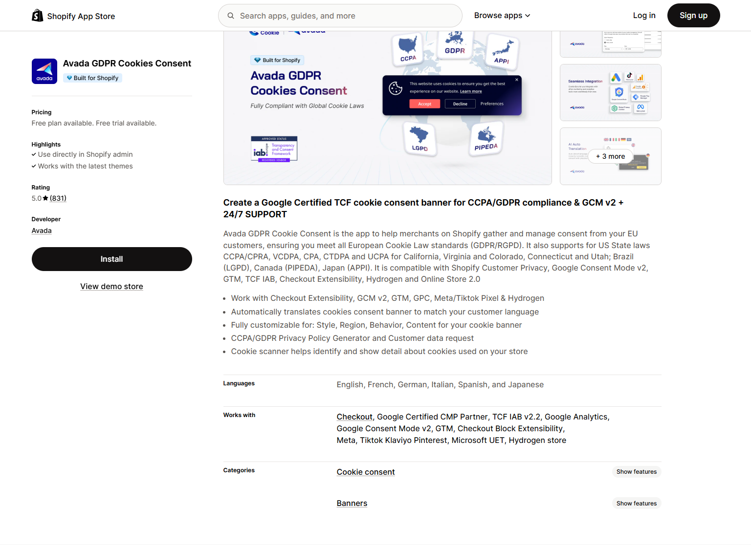Show features for Cookie consent category
This screenshot has width=751, height=545.
pyautogui.click(x=636, y=472)
